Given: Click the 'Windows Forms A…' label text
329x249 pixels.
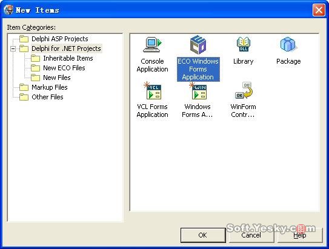Looking at the screenshot, I should (198, 110).
